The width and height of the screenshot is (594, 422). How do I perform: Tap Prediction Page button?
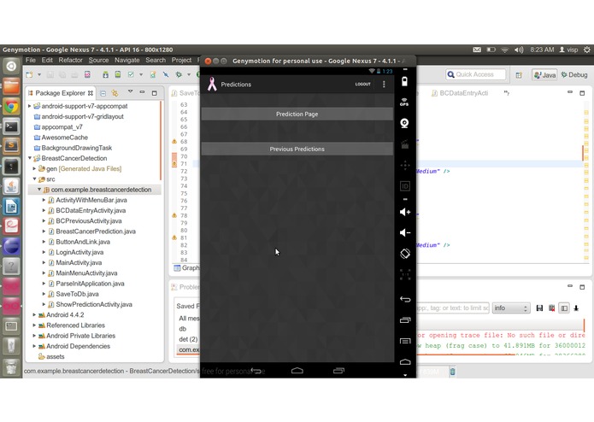coord(297,114)
